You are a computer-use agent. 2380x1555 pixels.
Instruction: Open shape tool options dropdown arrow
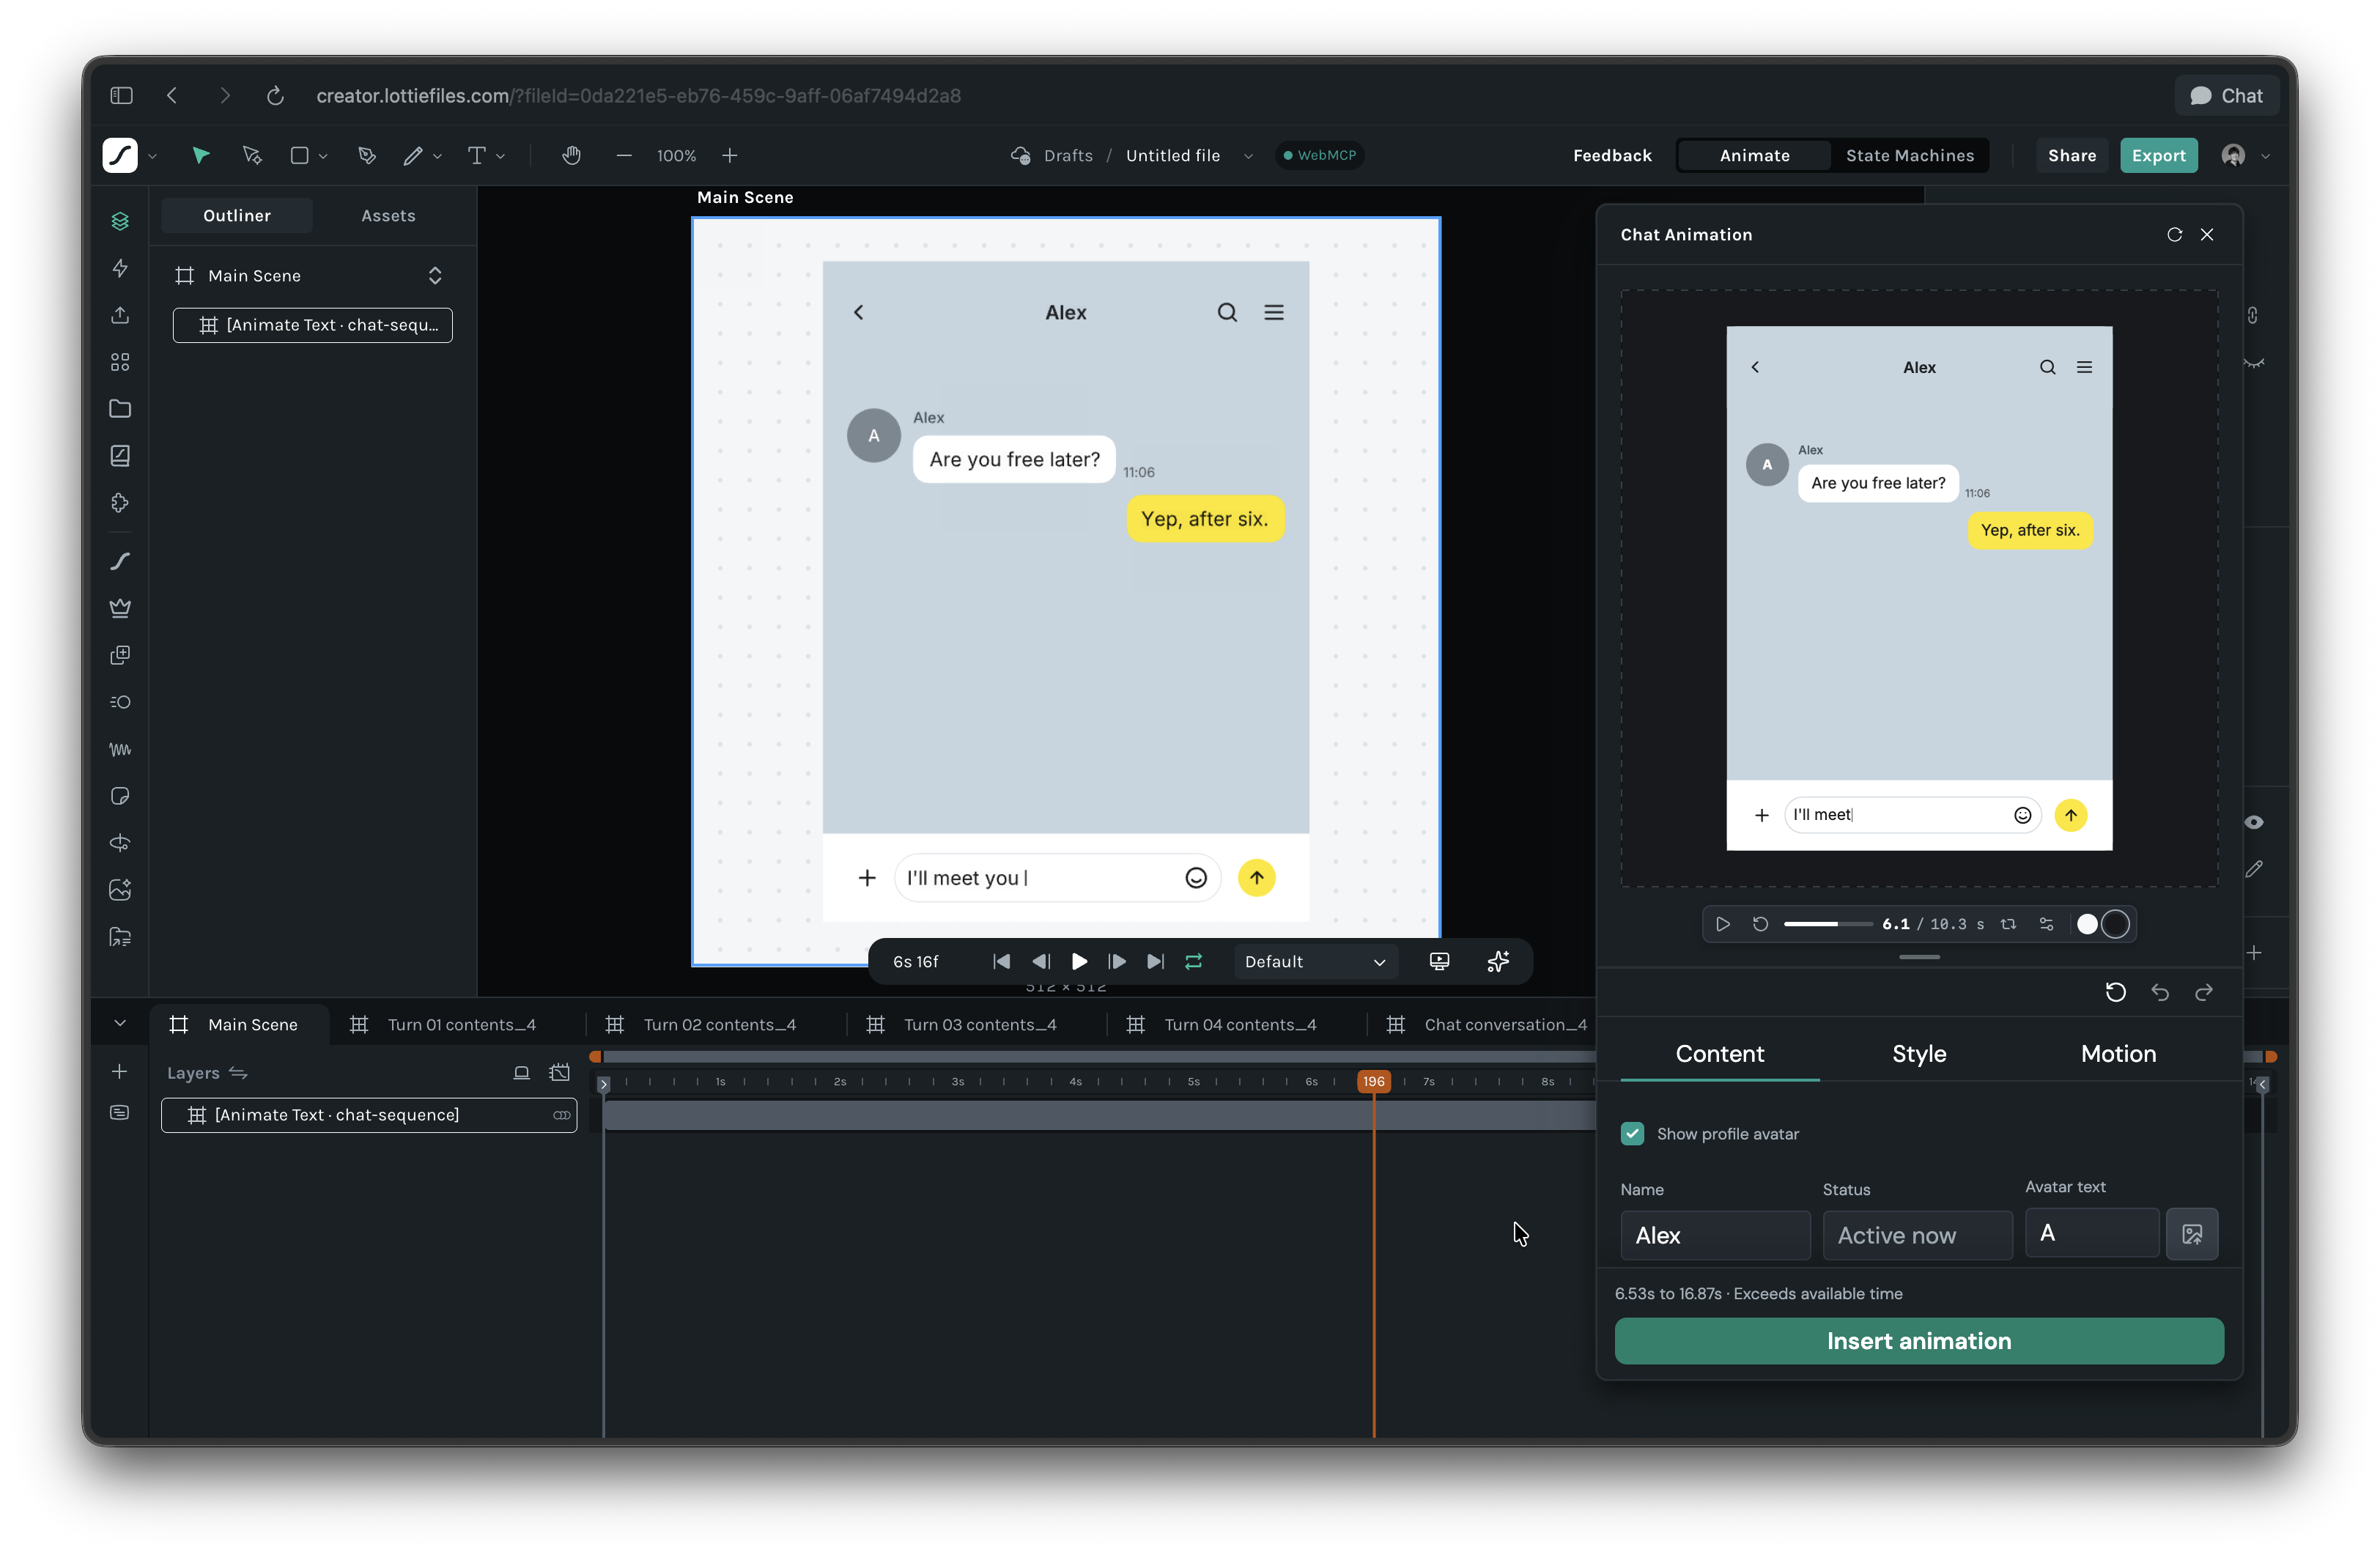point(323,156)
